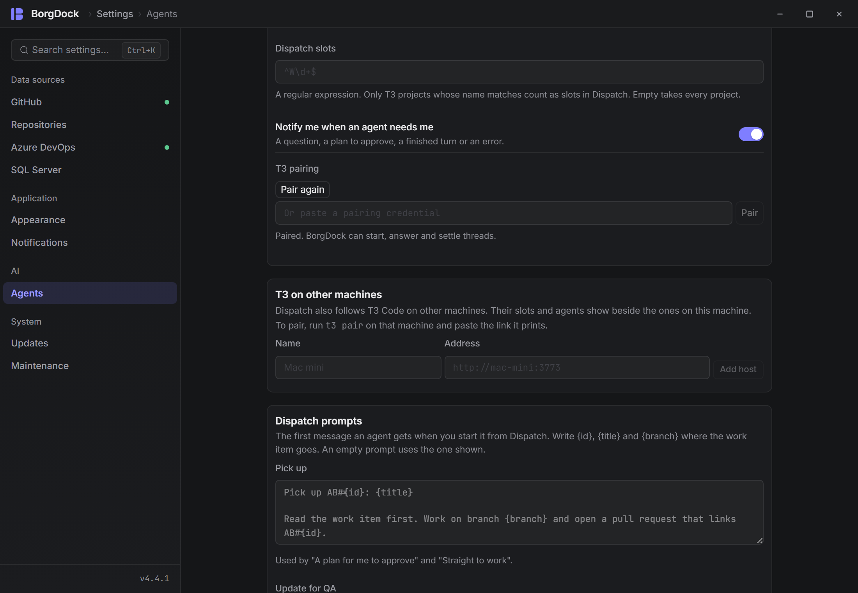
Task: Click the 'Update for QA' label
Action: tap(305, 588)
